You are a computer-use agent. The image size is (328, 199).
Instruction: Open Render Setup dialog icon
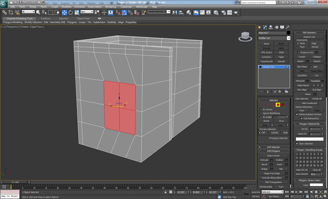[223, 12]
